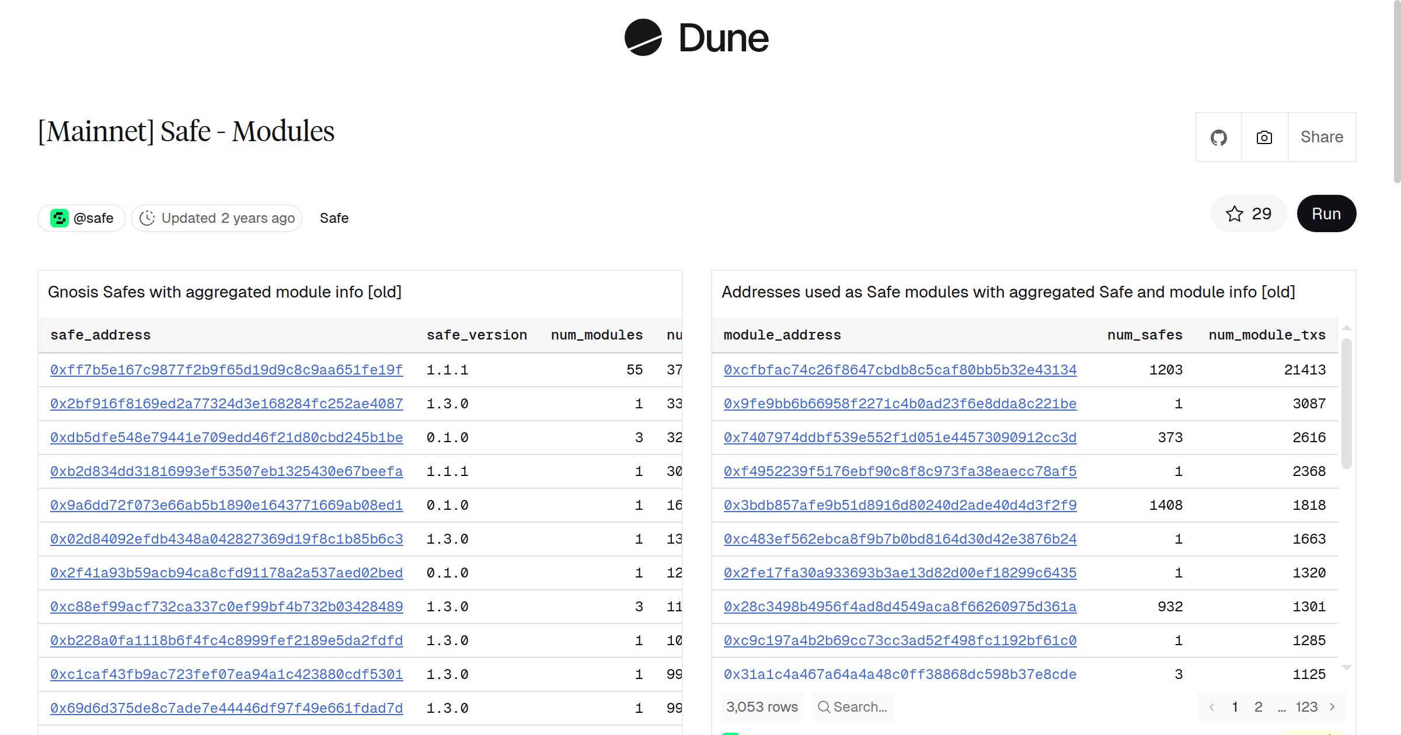Star the query with the star toggle
The width and height of the screenshot is (1401, 735).
pos(1249,213)
